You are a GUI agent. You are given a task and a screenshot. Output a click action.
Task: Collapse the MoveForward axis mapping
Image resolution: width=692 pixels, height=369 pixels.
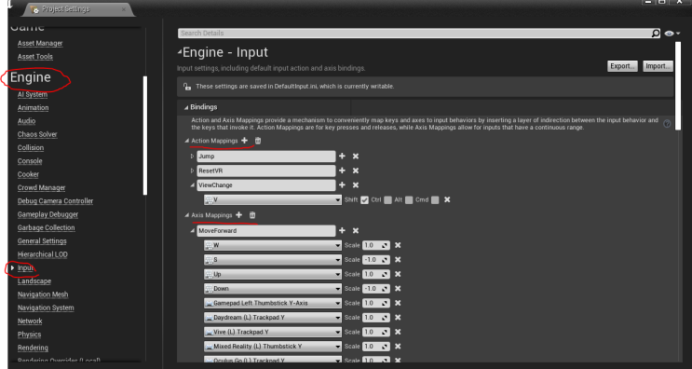(192, 231)
